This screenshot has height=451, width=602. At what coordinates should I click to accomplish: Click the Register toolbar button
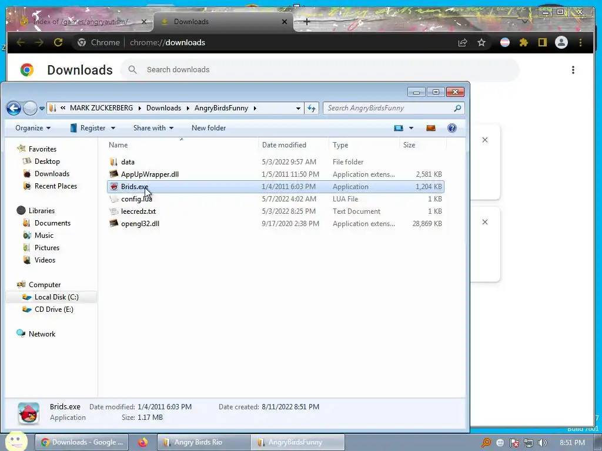pyautogui.click(x=88, y=128)
